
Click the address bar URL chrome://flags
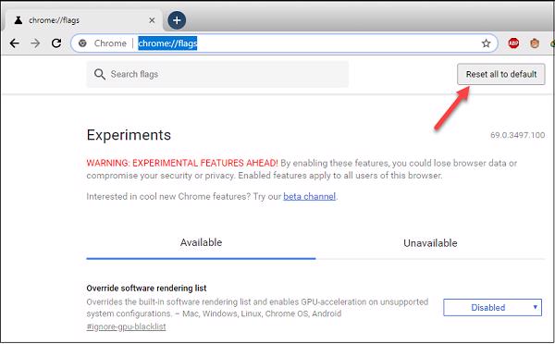tap(167, 43)
